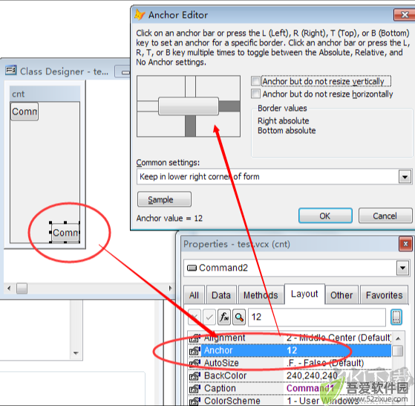
Task: Enable Anchor but do not resize vertically
Action: (x=255, y=81)
